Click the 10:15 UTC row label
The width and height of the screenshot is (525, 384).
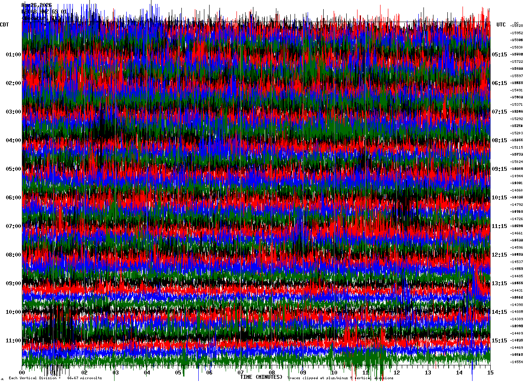coord(499,198)
